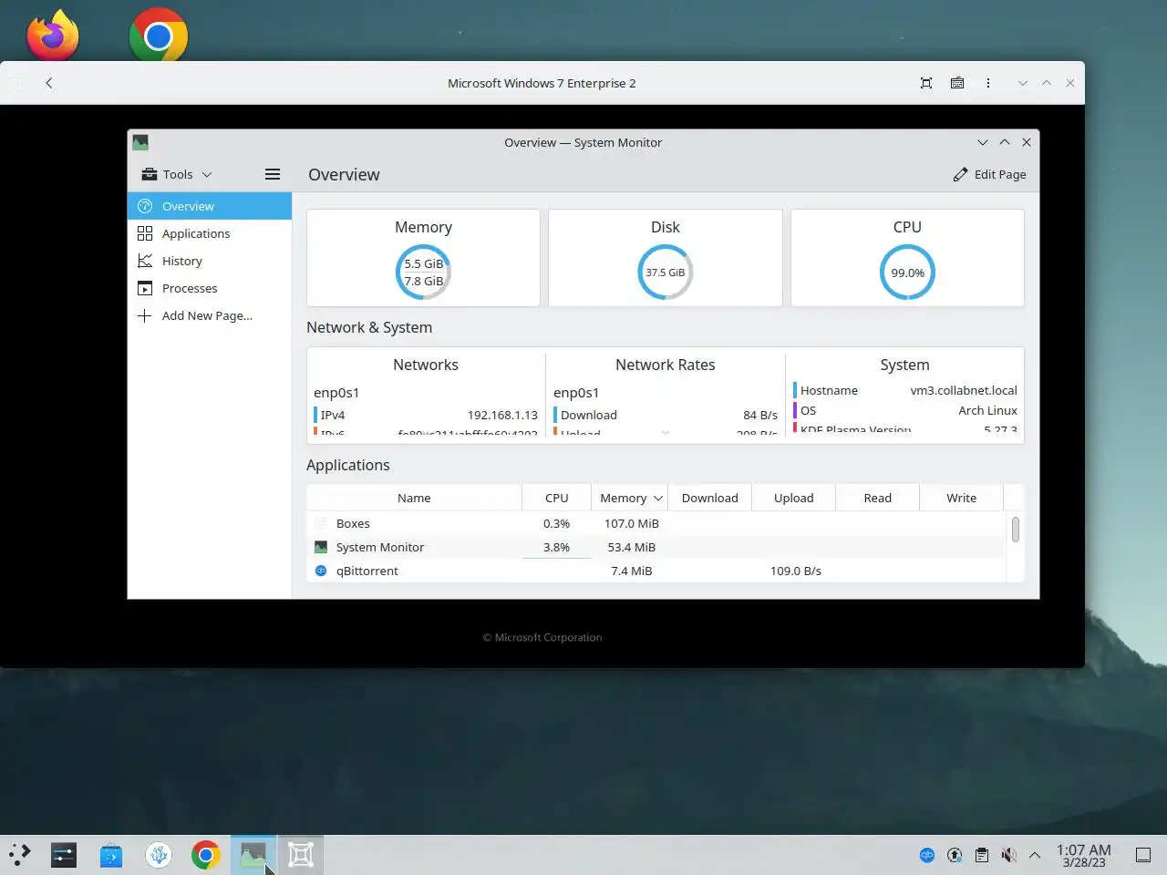
Task: Click the Memory column sort arrow
Action: click(657, 498)
